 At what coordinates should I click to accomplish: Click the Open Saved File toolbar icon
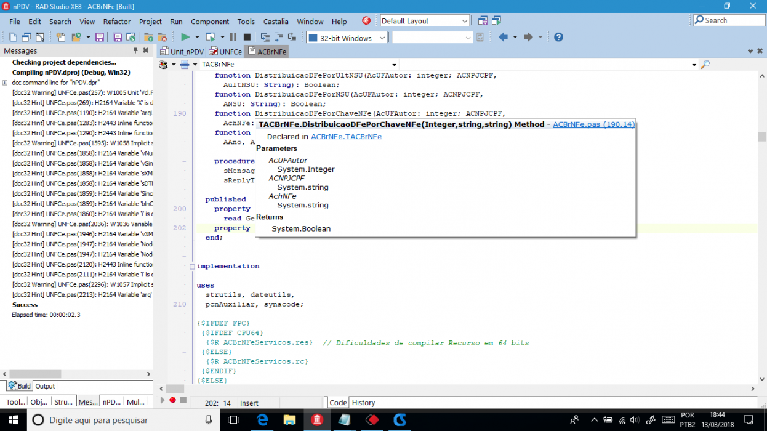coord(131,38)
